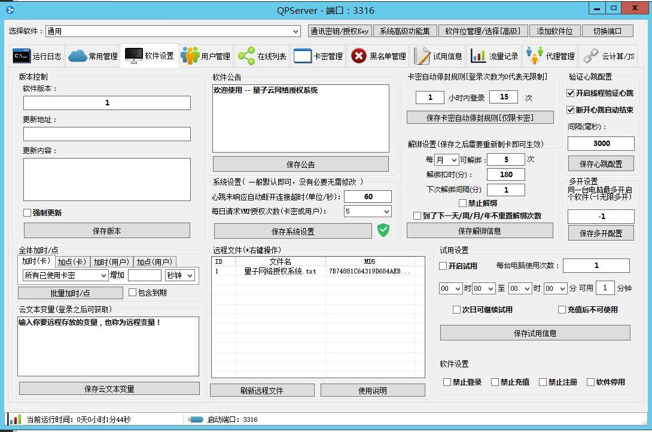
Task: Click the green shield icon beside 保存系统设置
Action: click(383, 230)
